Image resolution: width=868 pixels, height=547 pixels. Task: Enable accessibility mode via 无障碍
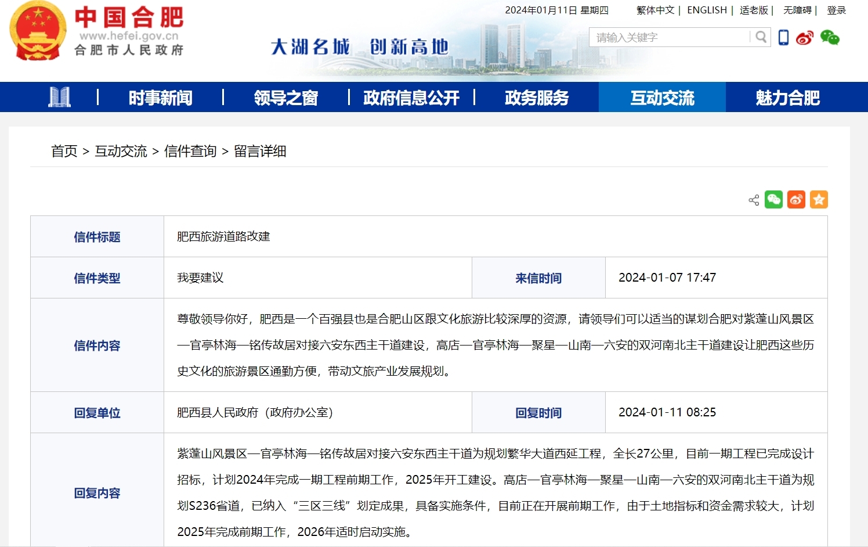click(x=796, y=10)
